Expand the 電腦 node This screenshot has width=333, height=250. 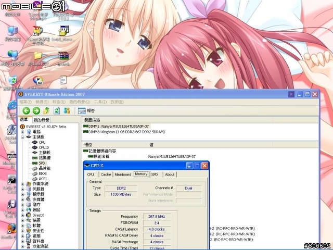point(22,132)
